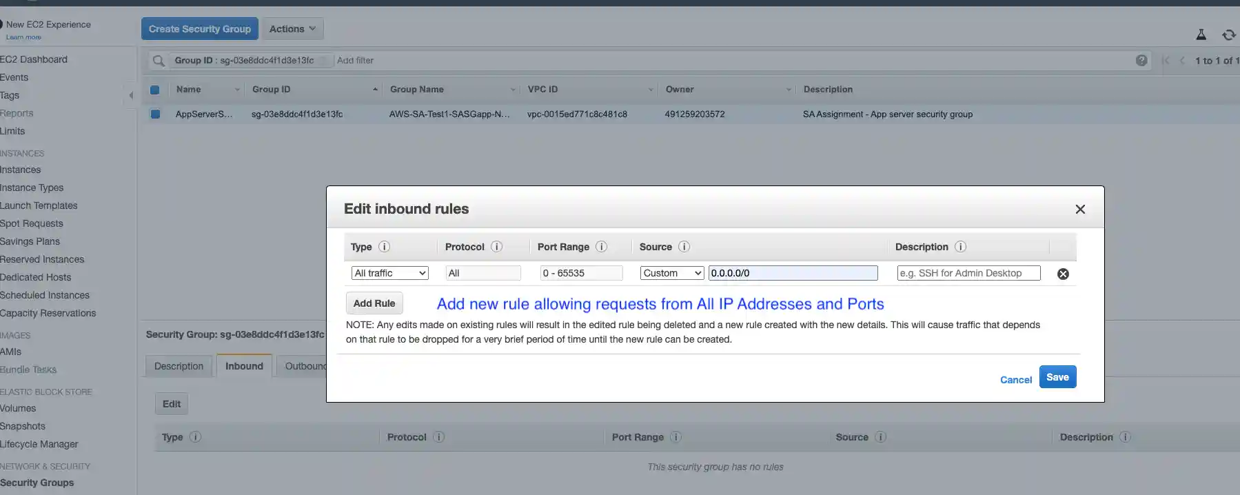
Task: Open the Owner column dropdown arrow
Action: click(789, 90)
